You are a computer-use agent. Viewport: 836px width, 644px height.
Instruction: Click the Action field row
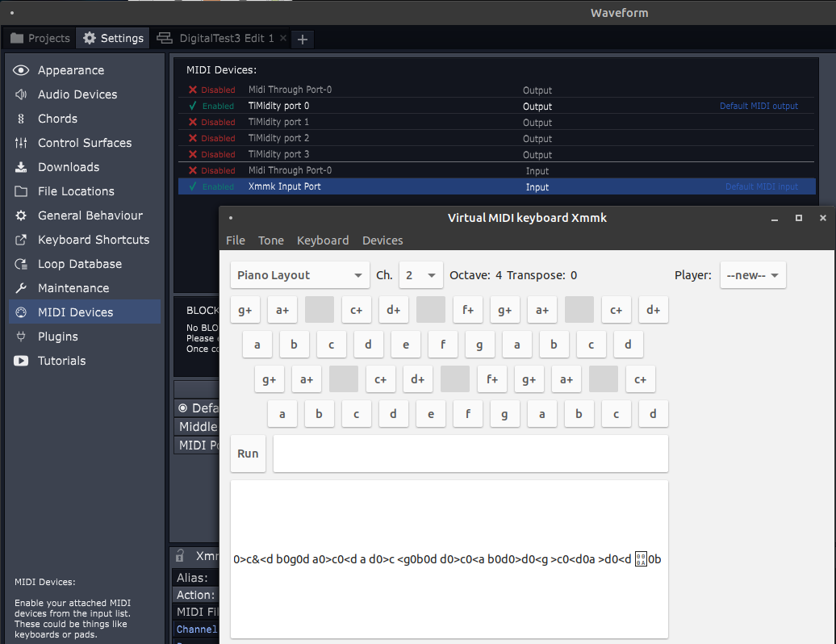click(196, 595)
